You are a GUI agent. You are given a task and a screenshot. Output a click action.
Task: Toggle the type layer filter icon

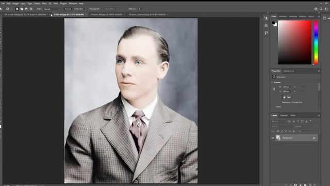pos(298,121)
